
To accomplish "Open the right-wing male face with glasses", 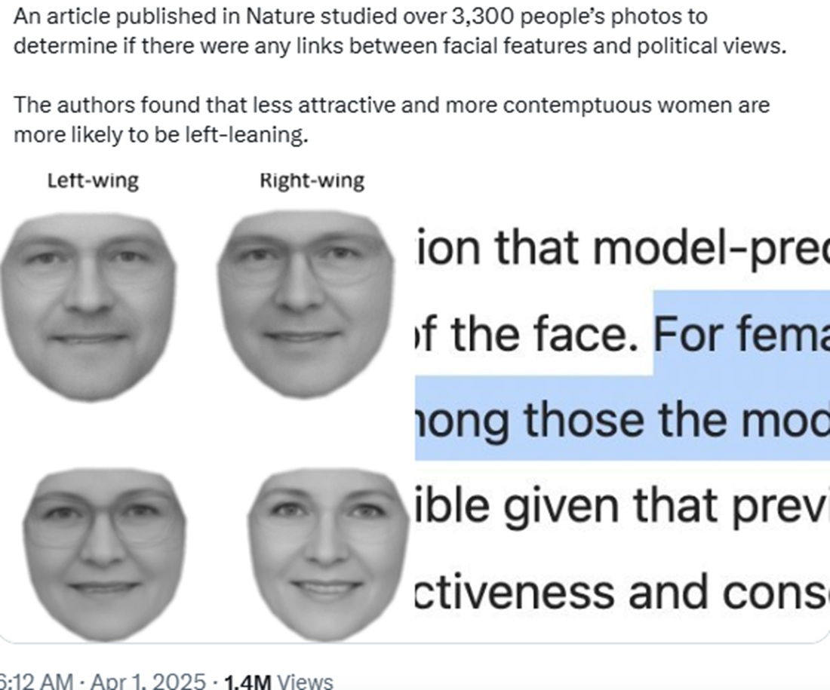I will pos(306,304).
